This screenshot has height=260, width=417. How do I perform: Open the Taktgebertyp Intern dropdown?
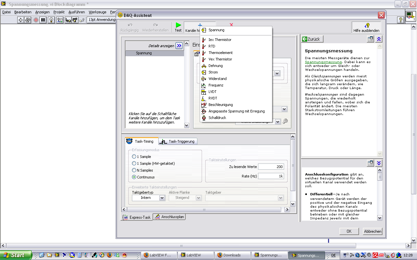162,198
